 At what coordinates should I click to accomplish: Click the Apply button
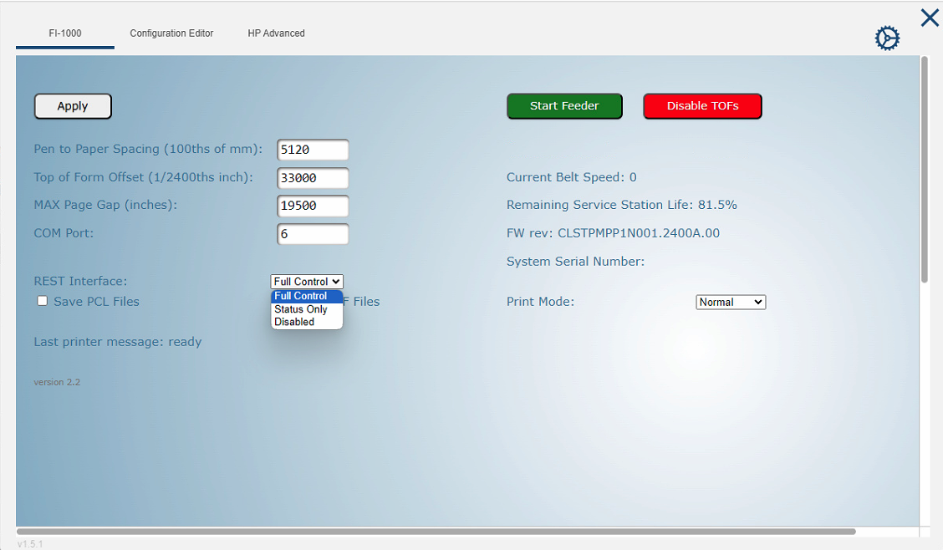pos(73,106)
